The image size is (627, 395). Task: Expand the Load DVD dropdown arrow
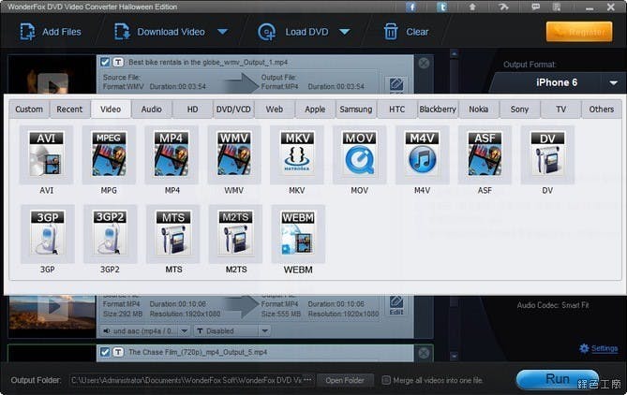tap(345, 32)
